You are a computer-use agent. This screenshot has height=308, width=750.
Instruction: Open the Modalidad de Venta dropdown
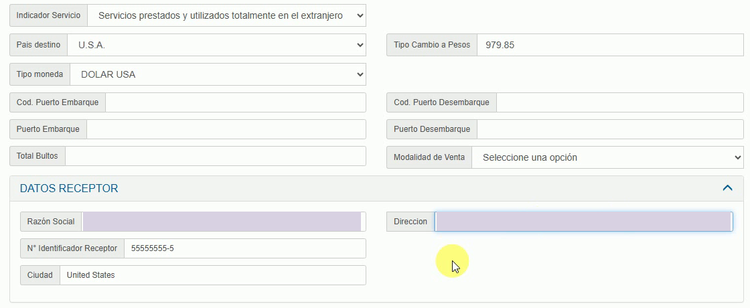click(x=607, y=157)
